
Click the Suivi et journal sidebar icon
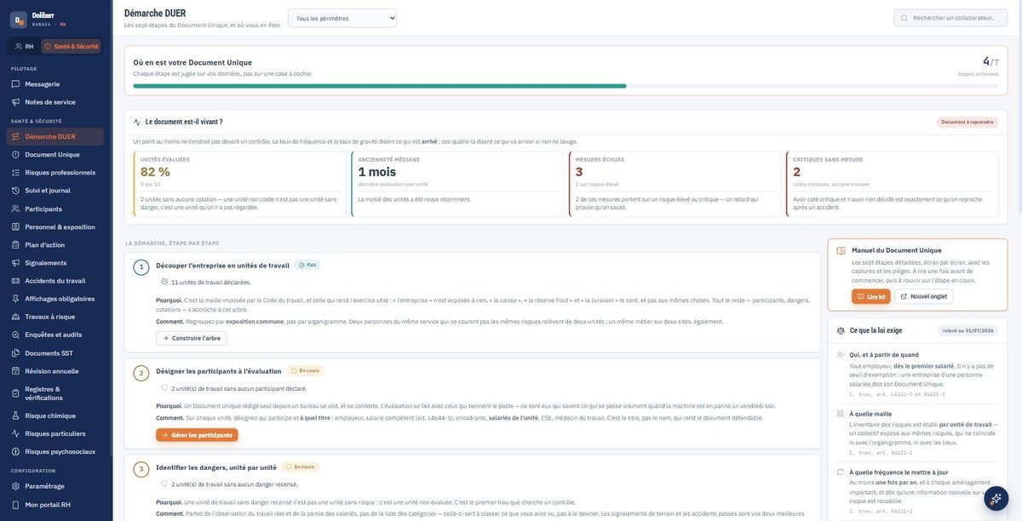click(16, 191)
